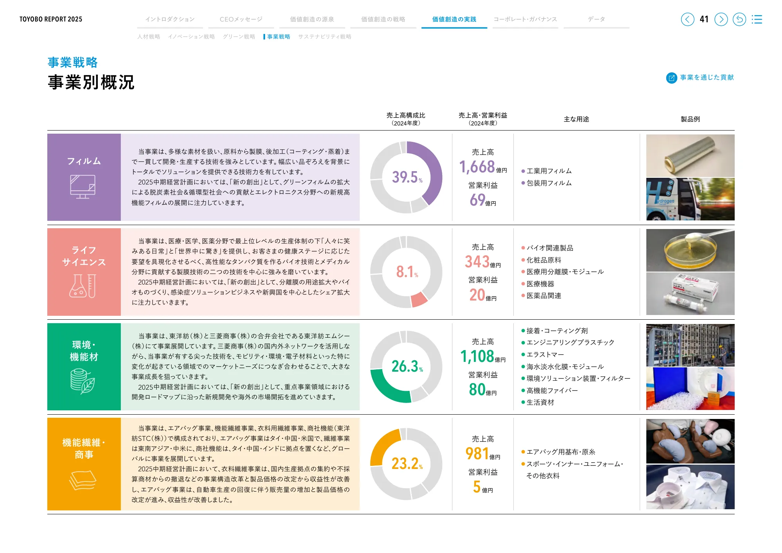
Task: Open the table of contents list icon
Action: click(x=758, y=19)
